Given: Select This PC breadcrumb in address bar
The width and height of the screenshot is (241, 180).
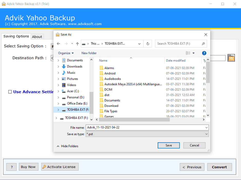Looking at the screenshot, I should 95,44.
